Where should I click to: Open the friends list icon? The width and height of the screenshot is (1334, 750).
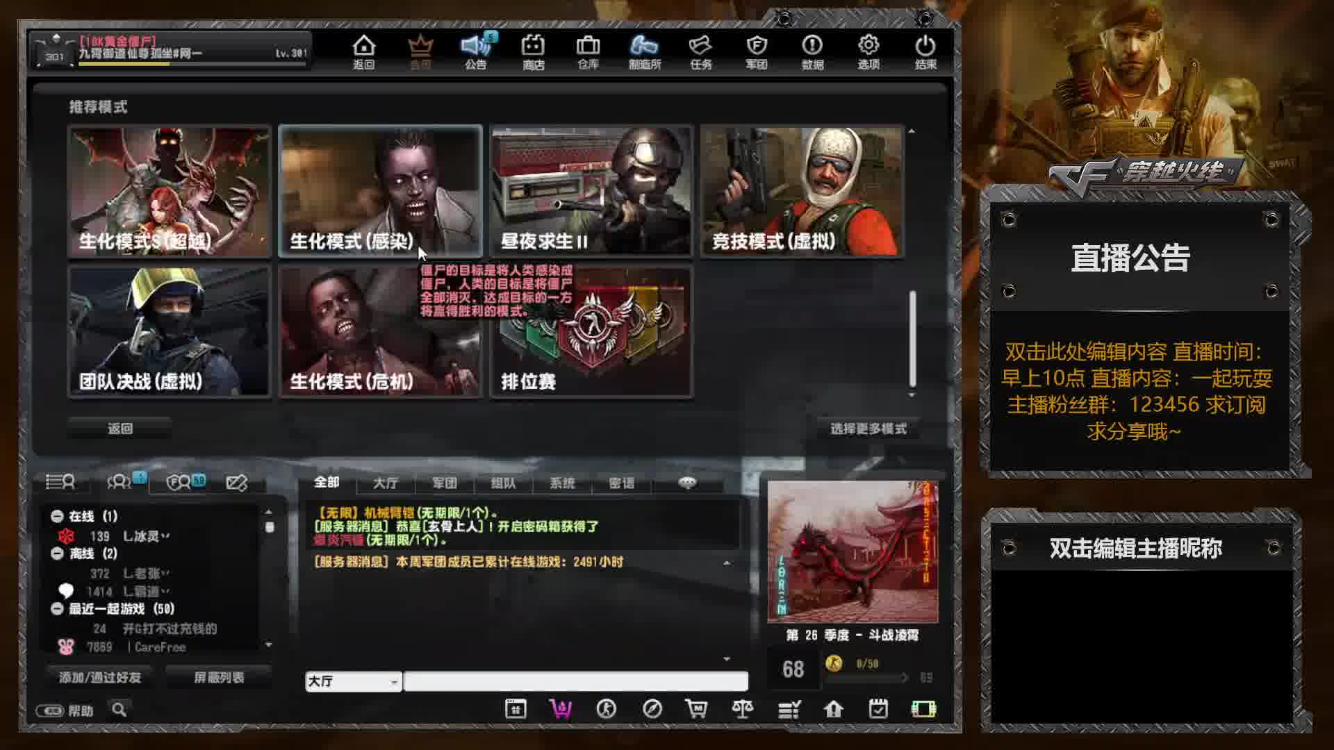click(60, 481)
